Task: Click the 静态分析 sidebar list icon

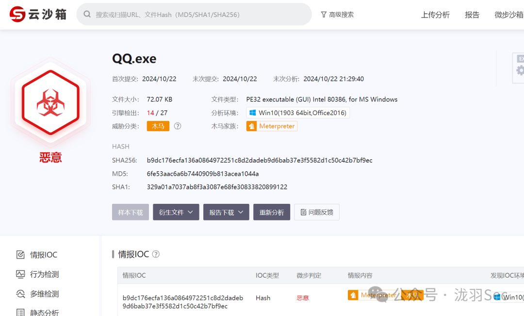Action: point(20,313)
